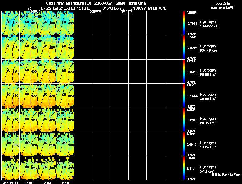Click the '08:03' time label
242x184 pixels.
pyautogui.click(x=47, y=182)
